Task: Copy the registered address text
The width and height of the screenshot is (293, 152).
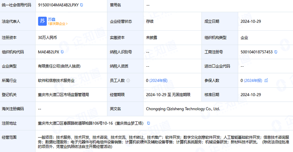Action: coord(149,123)
